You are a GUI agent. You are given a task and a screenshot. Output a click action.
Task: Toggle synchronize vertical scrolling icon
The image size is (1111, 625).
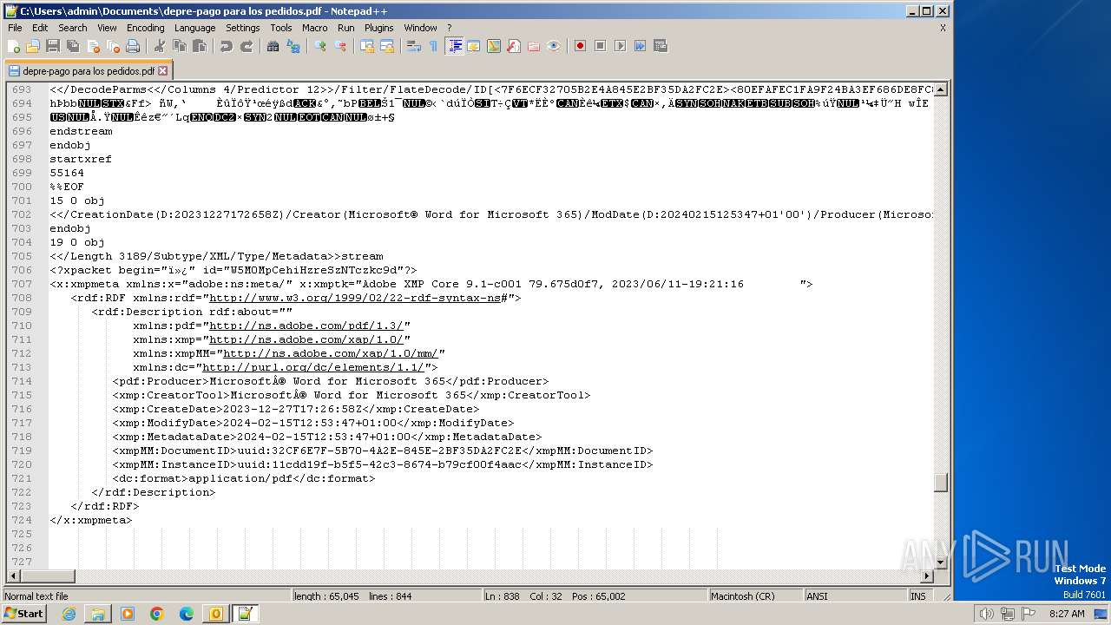366,46
